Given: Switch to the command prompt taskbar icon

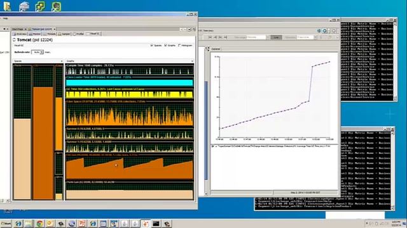Looking at the screenshot, I should (156, 224).
